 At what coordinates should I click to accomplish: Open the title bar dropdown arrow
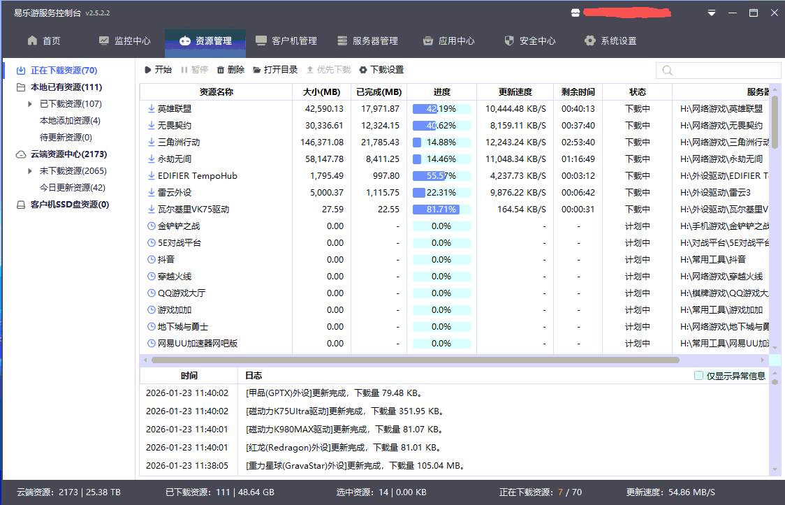[712, 13]
